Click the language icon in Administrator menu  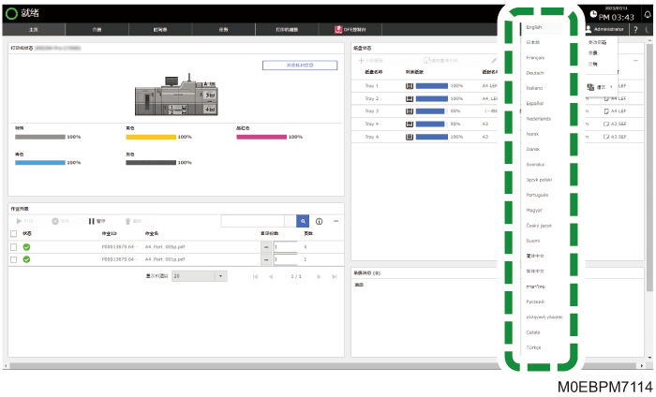[x=590, y=87]
